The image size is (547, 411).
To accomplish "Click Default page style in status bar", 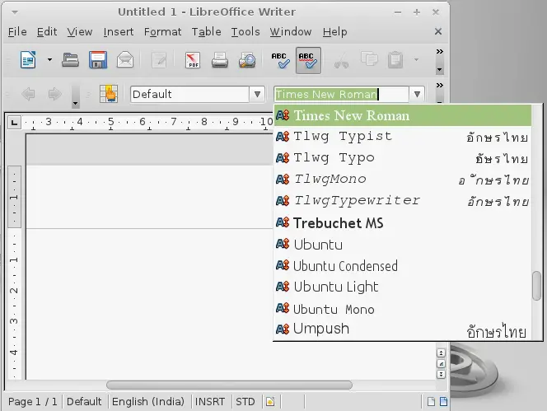I will [x=84, y=402].
